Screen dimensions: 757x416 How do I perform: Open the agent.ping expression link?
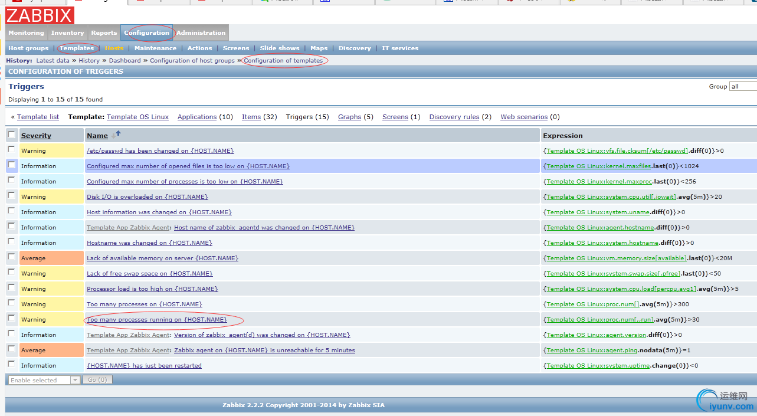coord(592,351)
